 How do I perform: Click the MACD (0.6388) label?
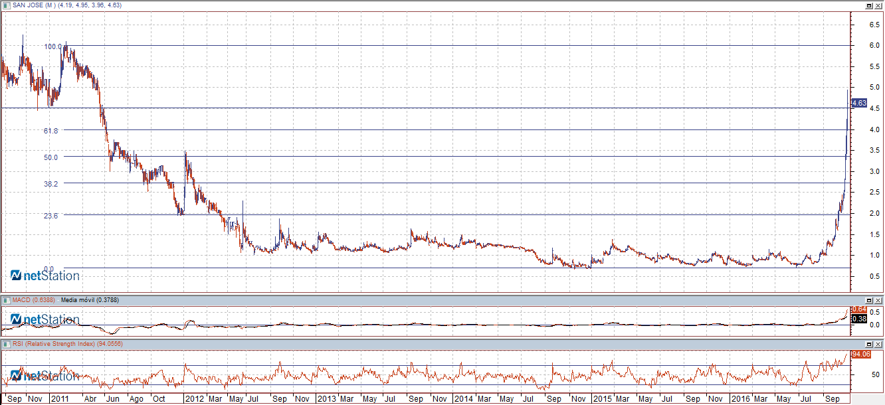click(33, 301)
